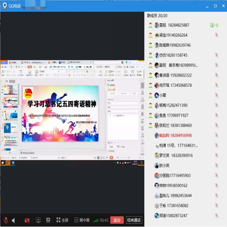Click the green signal strength bars
Viewport: 227px width, 227px height.
[x=95, y=220]
